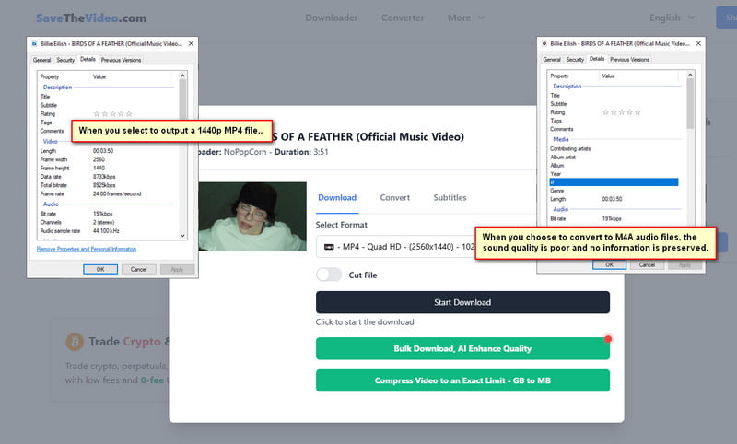Set star rating in right properties window

click(x=621, y=112)
